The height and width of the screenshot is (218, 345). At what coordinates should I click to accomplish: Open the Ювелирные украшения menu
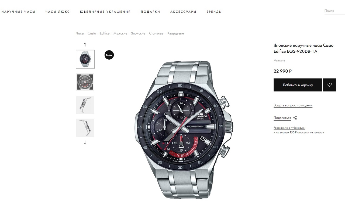105,12
